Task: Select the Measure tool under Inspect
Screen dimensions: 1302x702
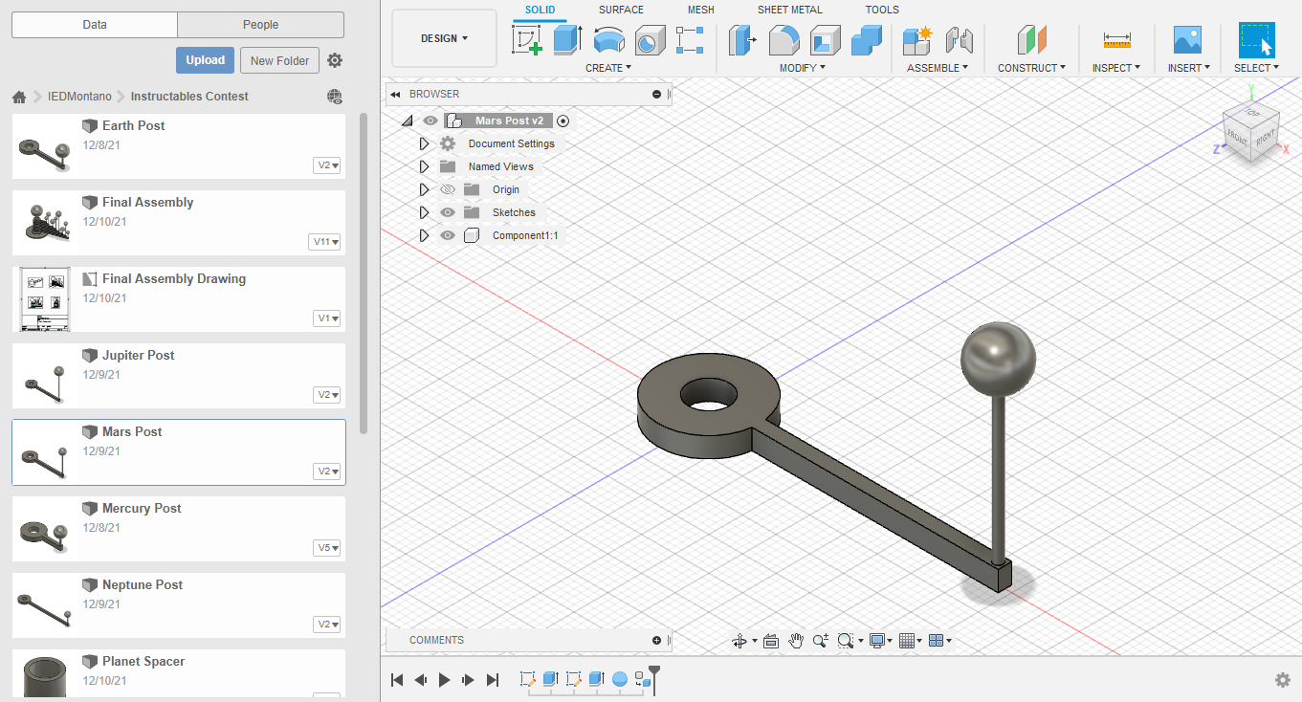Action: 1116,40
